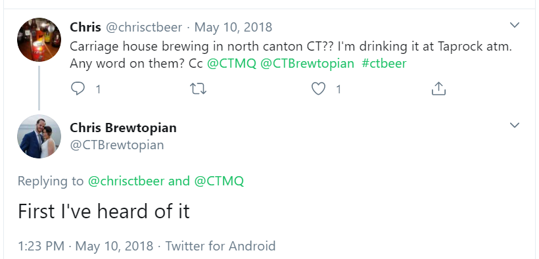Click the 1:23 PM timestamp

click(41, 246)
